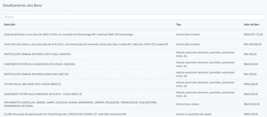Click the Outros bens móveis type cell
Screen dimensions: 267x117
[x=187, y=104]
